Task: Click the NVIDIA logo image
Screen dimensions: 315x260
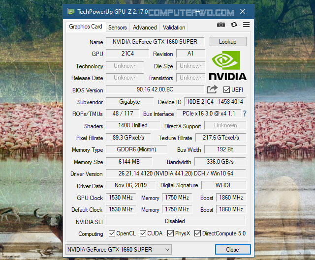Action: point(227,65)
